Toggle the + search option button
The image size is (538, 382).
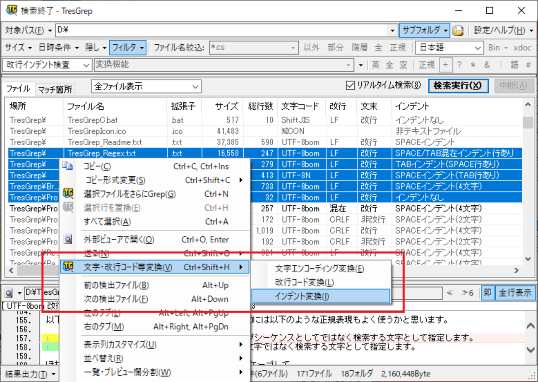tap(445, 65)
